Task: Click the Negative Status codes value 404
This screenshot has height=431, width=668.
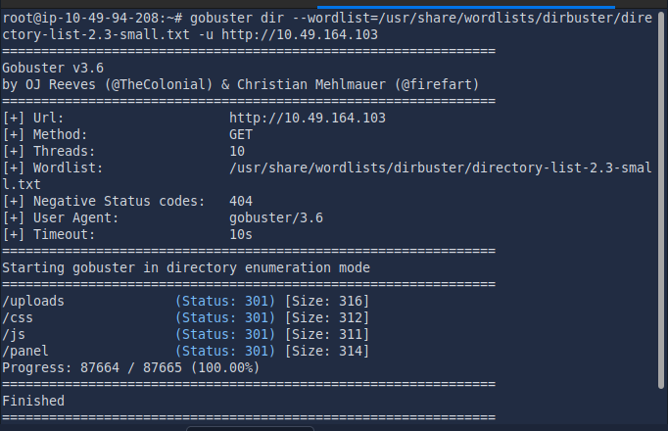Action: coord(241,201)
